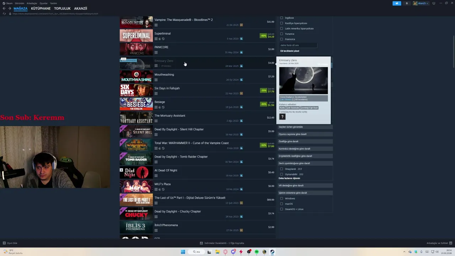Collapse 'İşletim sistemine göre daralt' filter

(x=305, y=193)
